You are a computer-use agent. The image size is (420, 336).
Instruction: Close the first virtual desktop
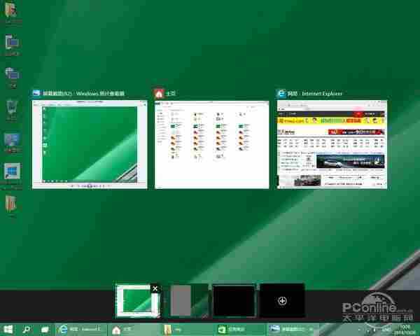[155, 288]
